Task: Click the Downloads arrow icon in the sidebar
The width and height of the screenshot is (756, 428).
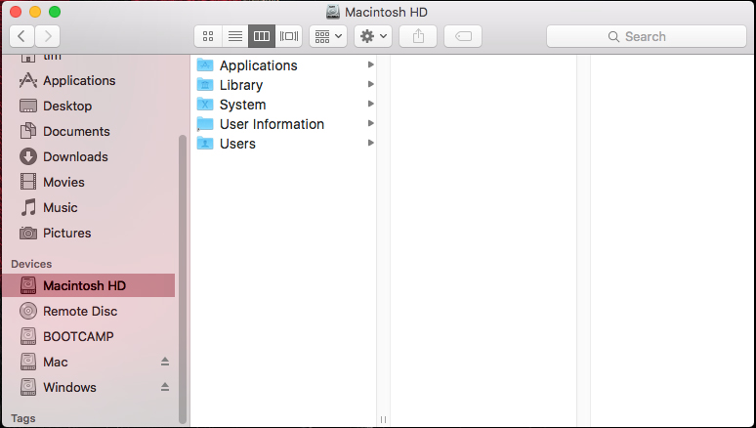Action: [28, 156]
